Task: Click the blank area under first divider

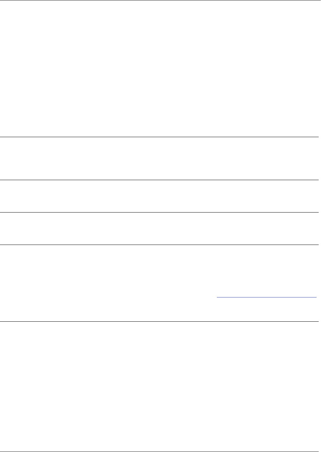Action: [159, 159]
